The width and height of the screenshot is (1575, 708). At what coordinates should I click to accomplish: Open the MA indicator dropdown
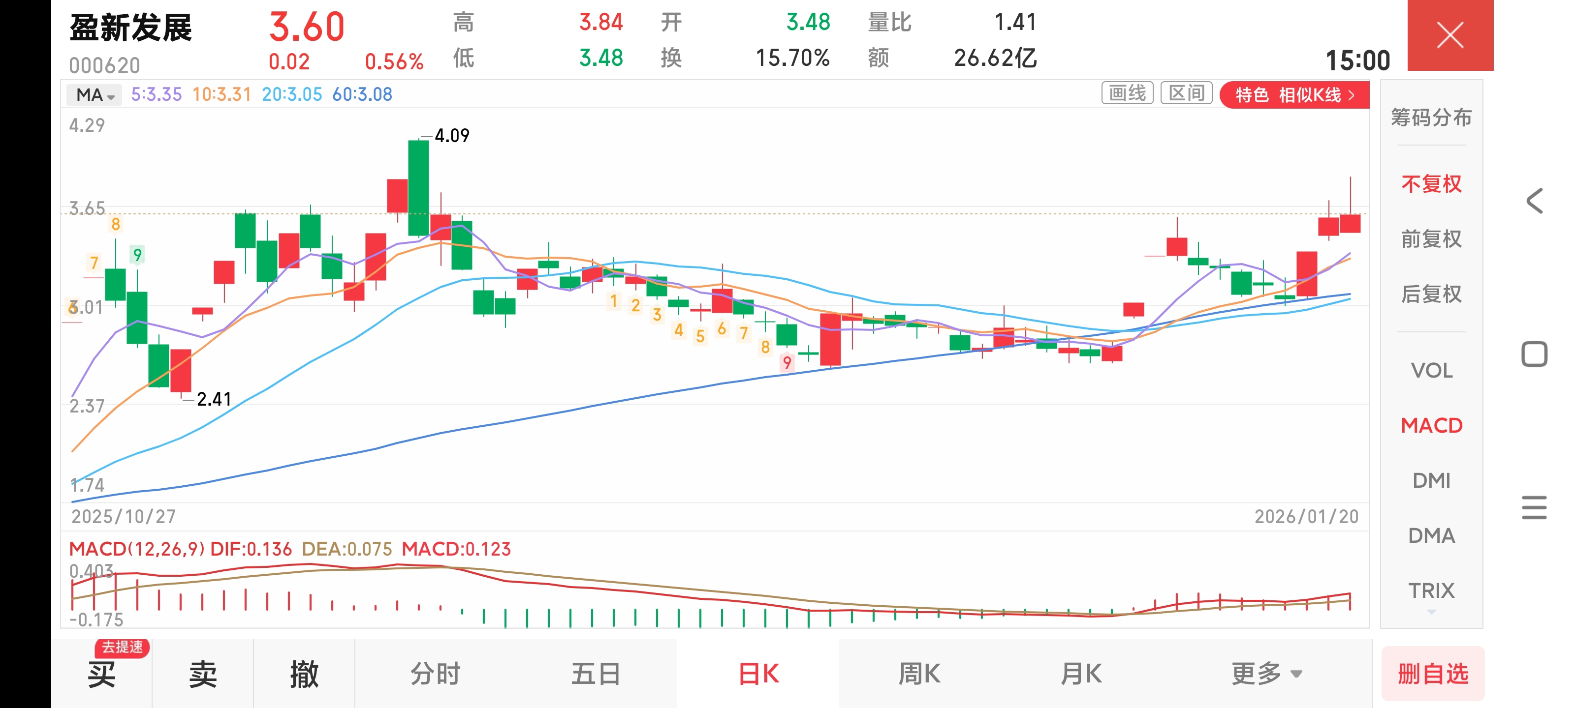(95, 95)
